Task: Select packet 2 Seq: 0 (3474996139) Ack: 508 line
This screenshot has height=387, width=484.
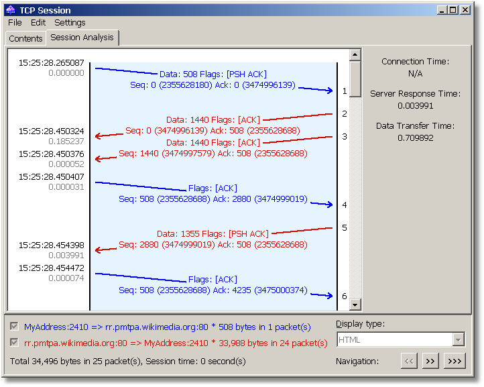Action: point(213,131)
